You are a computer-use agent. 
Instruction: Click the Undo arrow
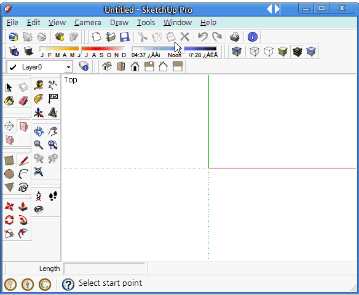tap(203, 37)
